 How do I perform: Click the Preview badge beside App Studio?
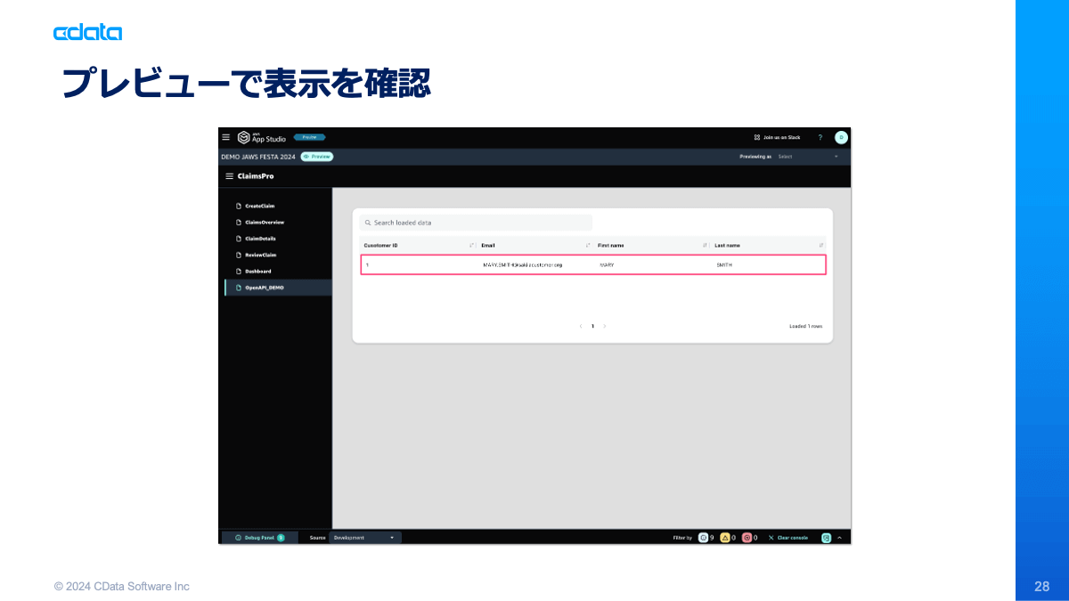click(309, 137)
